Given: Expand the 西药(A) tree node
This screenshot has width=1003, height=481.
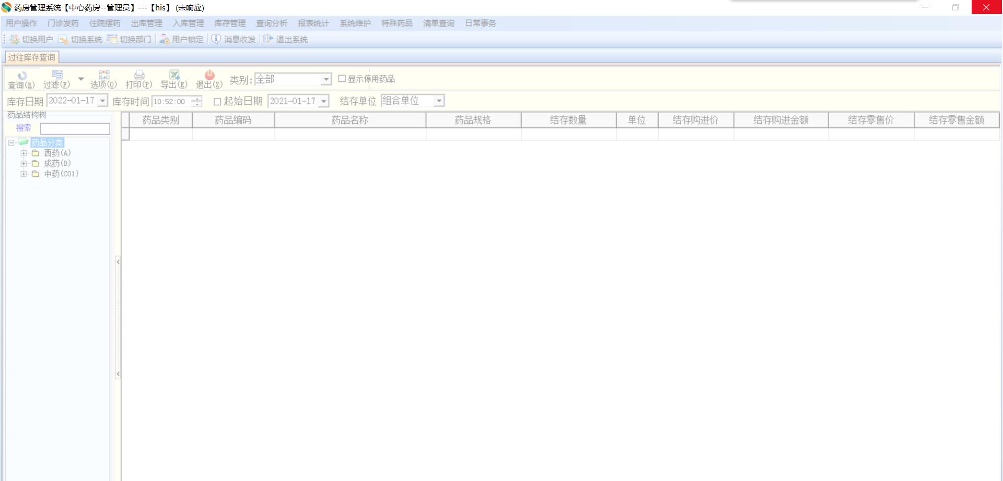Looking at the screenshot, I should [x=24, y=153].
